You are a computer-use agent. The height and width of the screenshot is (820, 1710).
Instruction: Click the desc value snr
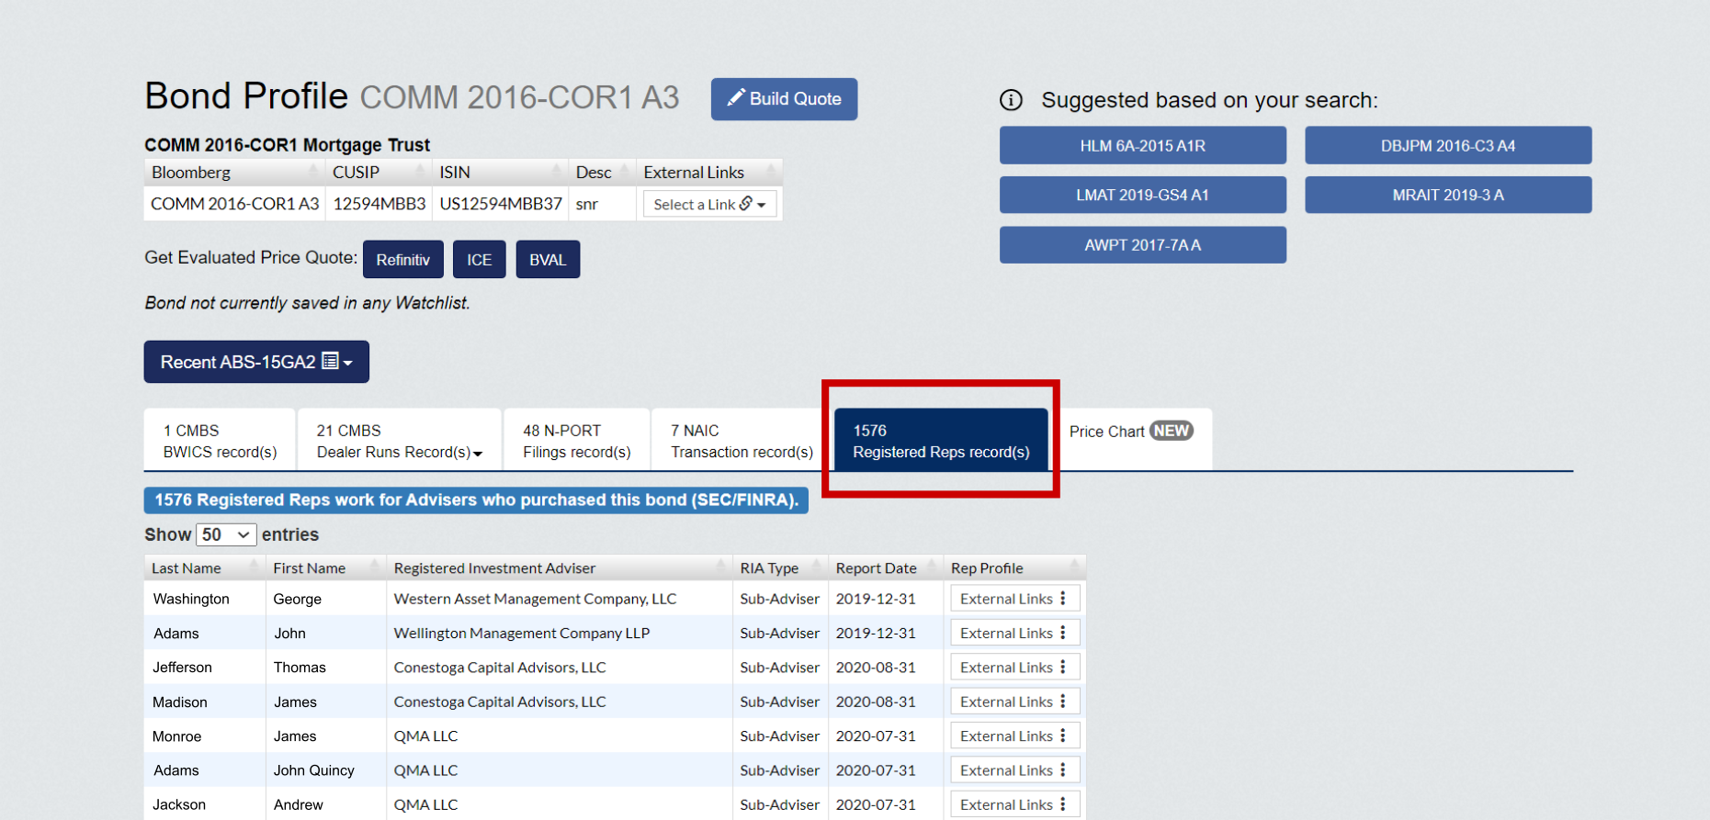(x=586, y=204)
